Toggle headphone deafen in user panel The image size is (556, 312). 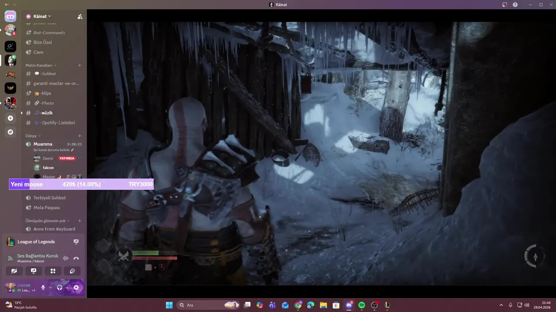[60, 287]
